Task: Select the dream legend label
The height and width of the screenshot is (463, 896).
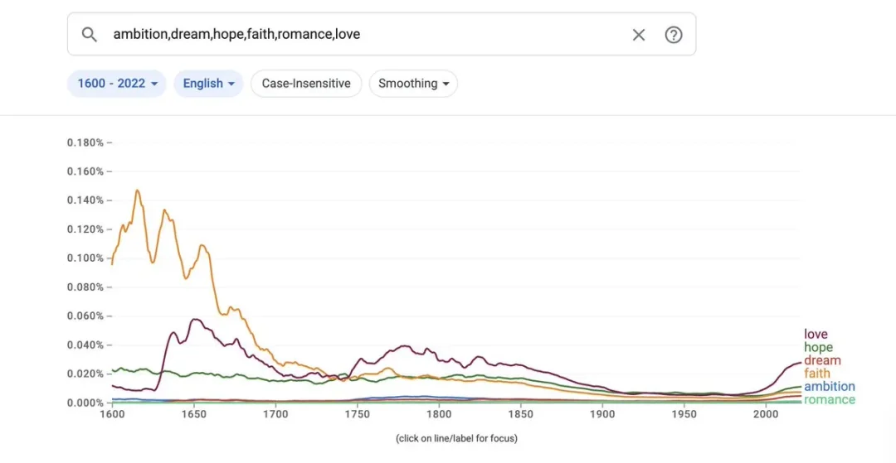Action: point(822,360)
